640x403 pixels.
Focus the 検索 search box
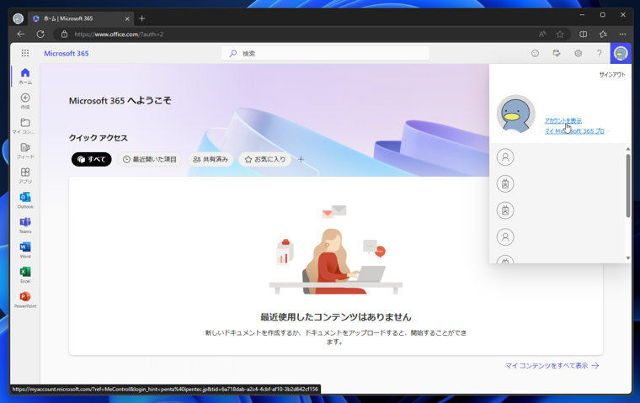point(325,54)
